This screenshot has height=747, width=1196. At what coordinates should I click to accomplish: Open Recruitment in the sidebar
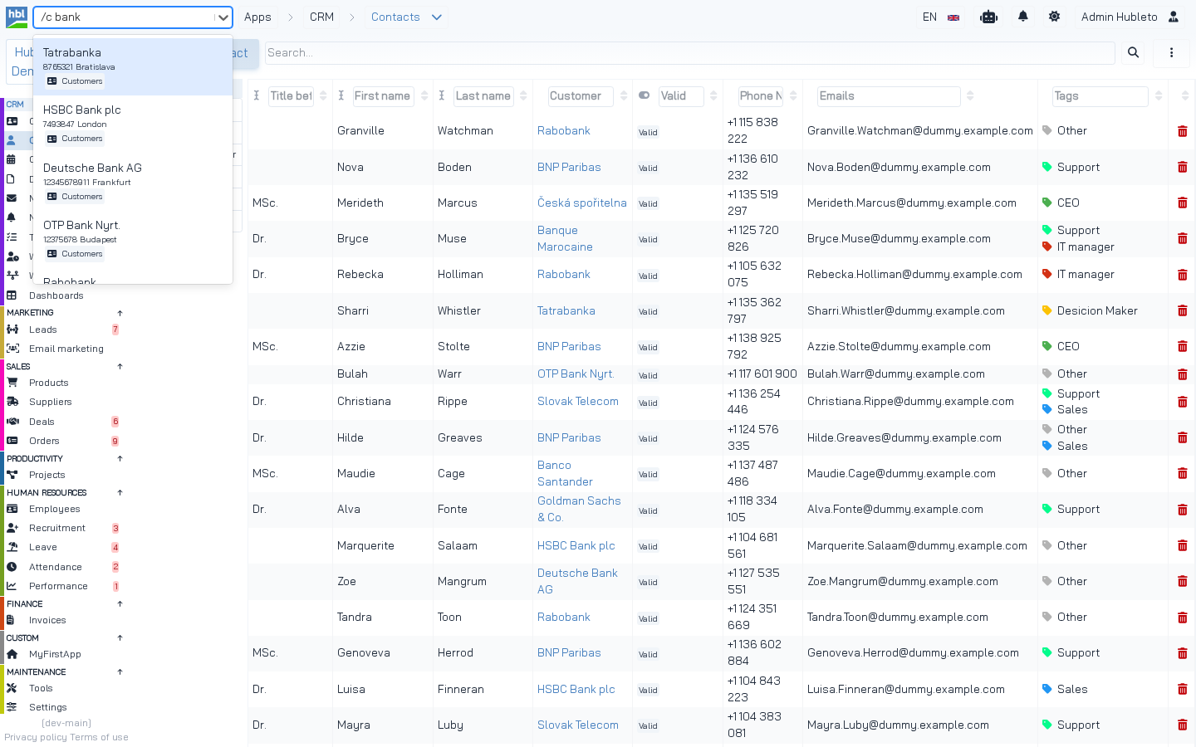click(x=57, y=528)
